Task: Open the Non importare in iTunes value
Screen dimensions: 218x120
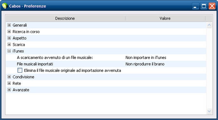Action: pyautogui.click(x=146, y=57)
